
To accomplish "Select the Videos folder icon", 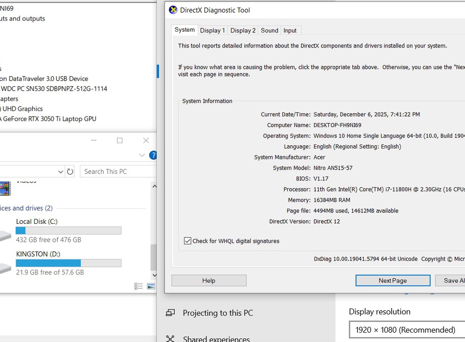I will [5, 187].
